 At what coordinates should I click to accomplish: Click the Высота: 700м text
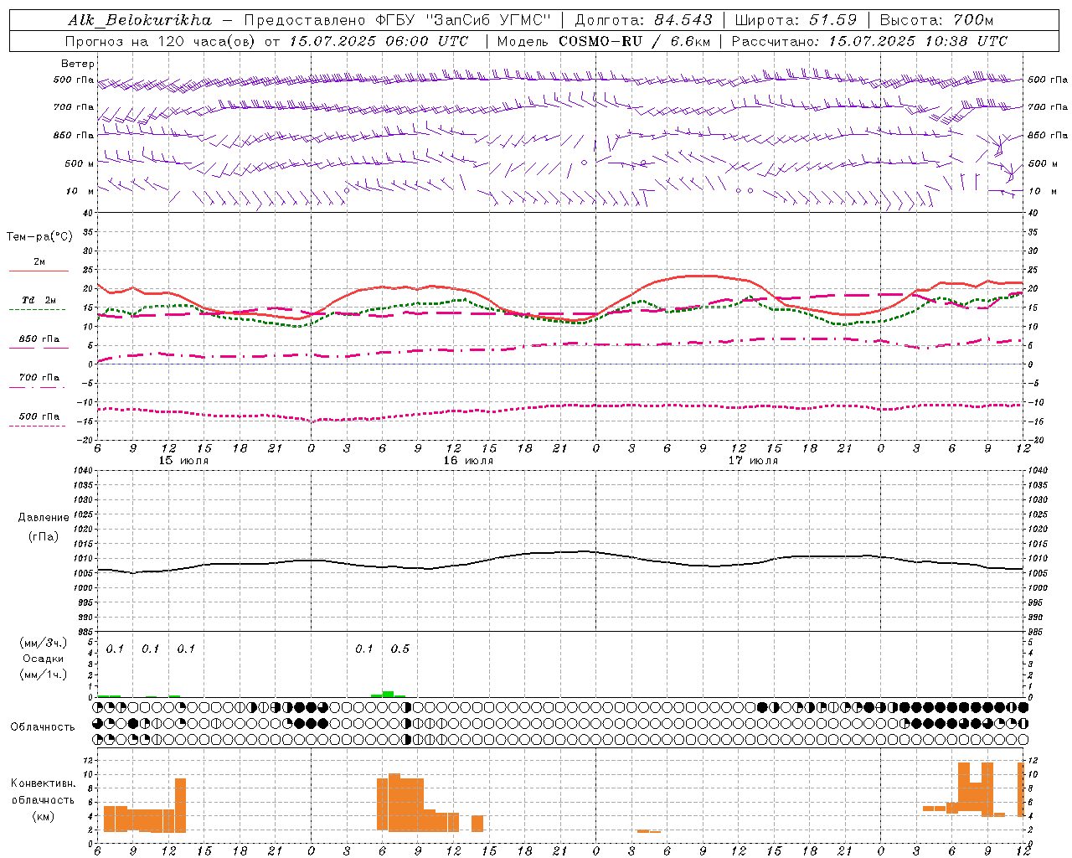click(x=936, y=20)
